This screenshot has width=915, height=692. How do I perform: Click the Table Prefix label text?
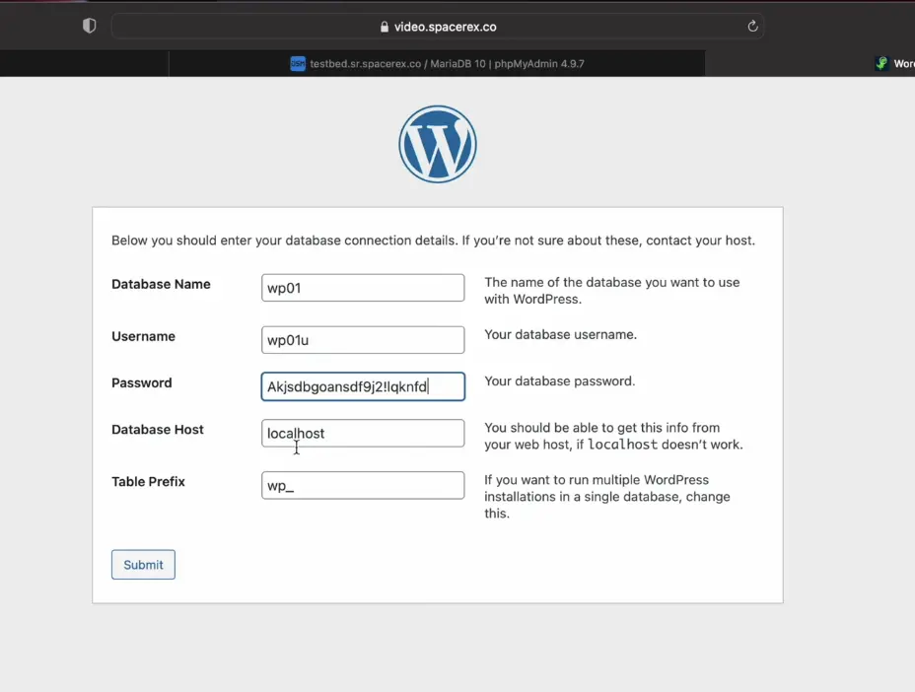(x=148, y=481)
